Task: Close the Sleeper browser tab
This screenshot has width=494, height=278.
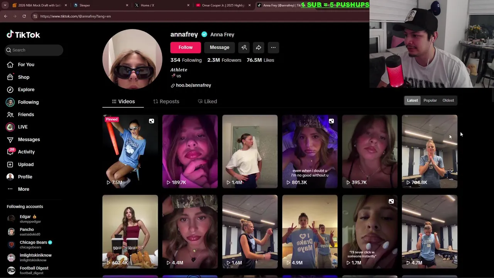Action: click(127, 5)
